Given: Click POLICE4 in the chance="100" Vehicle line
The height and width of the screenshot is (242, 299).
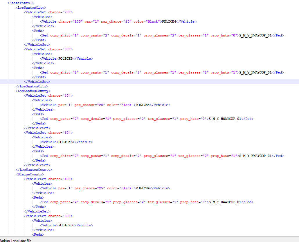Looking at the screenshot, I should (169, 21).
